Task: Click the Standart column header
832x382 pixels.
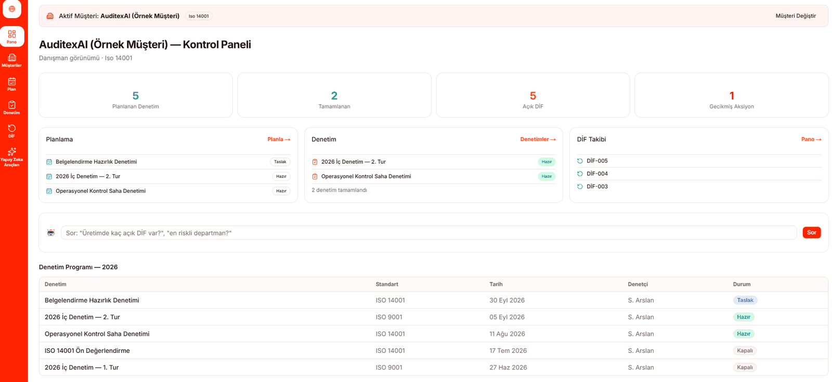Action: (x=387, y=284)
